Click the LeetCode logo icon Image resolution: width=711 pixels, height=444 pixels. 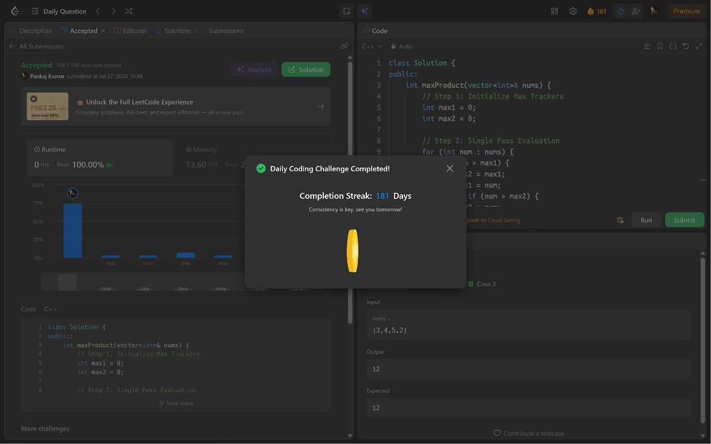coord(15,11)
